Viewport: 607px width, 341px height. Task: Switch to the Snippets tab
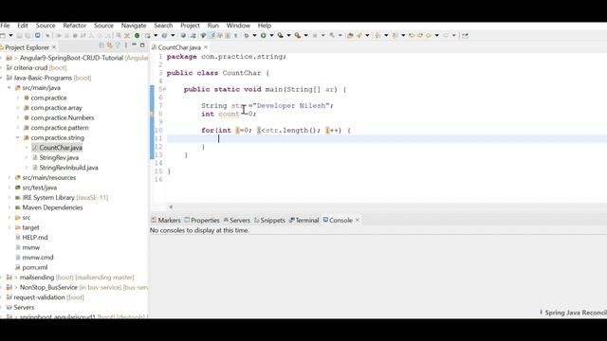tap(269, 220)
